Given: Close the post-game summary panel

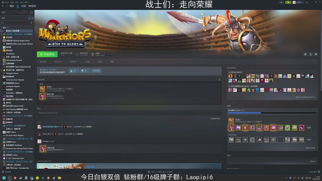Looking at the screenshot, I should pos(219,80).
